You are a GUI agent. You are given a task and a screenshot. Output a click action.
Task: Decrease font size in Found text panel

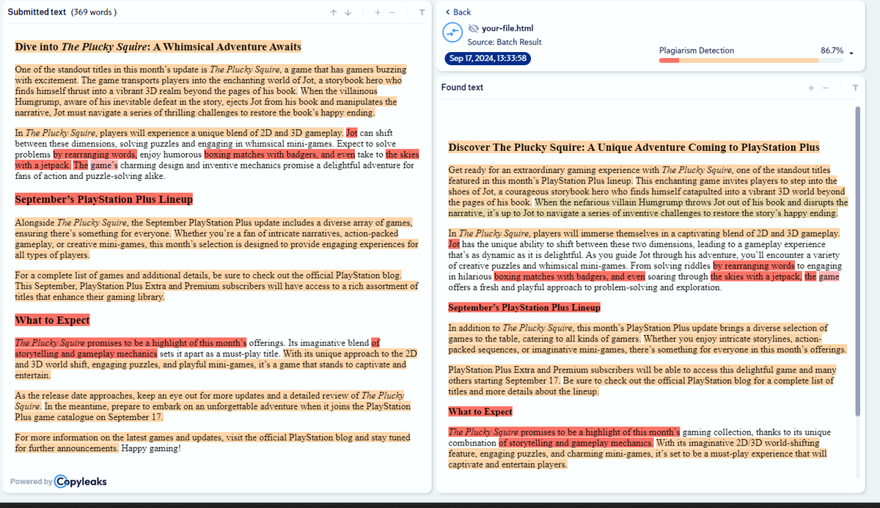pyautogui.click(x=826, y=88)
